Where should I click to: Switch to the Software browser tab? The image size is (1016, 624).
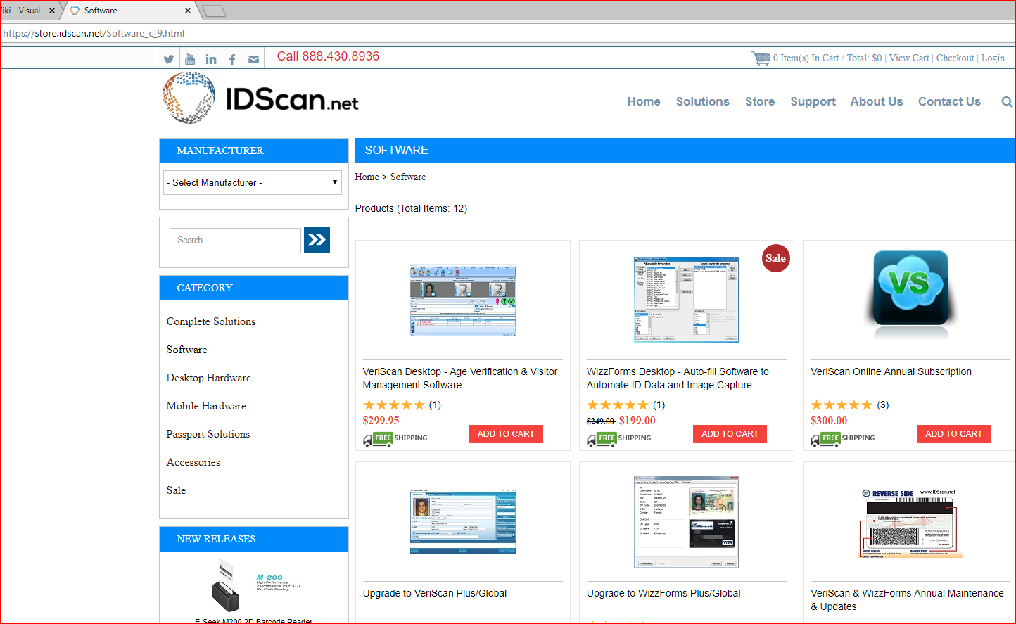(x=130, y=11)
